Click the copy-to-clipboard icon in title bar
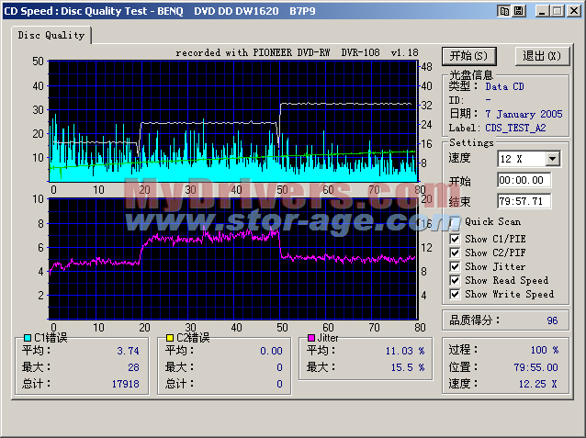This screenshot has width=586, height=438. point(504,11)
